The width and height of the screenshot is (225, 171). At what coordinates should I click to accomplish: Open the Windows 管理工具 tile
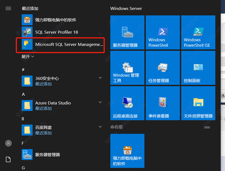[127, 68]
